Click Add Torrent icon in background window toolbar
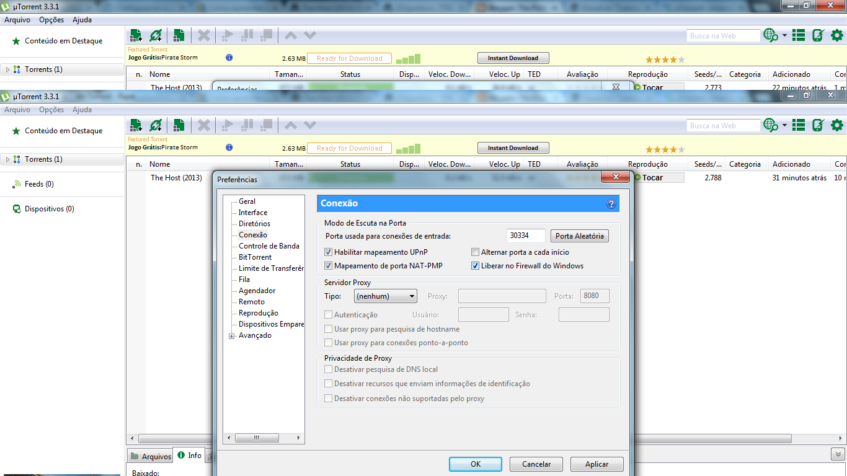This screenshot has height=476, width=847. (136, 35)
